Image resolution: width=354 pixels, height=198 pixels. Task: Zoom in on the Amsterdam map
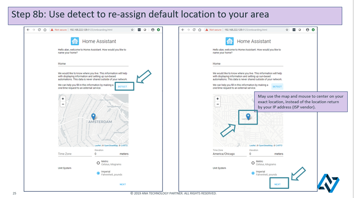tap(63, 99)
